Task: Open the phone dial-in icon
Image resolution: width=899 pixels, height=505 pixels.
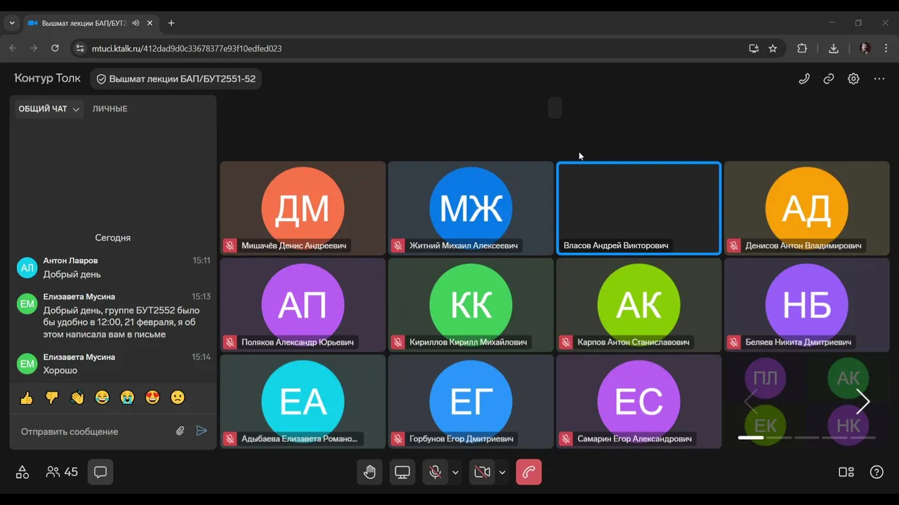Action: tap(804, 79)
